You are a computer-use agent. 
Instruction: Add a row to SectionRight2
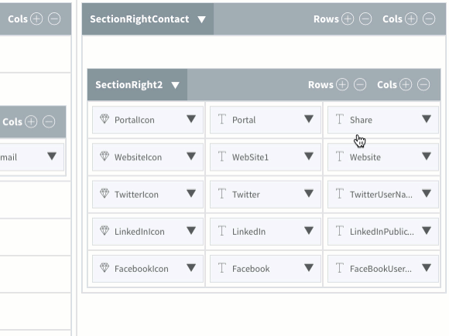coord(342,84)
